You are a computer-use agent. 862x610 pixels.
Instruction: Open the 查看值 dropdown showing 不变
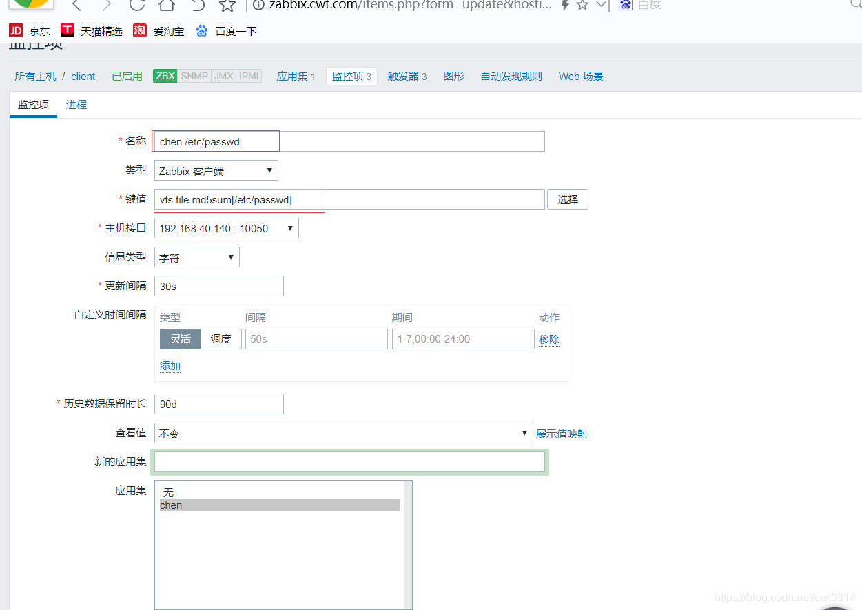343,433
